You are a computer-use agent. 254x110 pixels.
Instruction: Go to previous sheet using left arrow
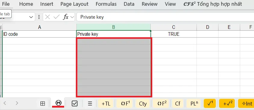tap(5, 103)
